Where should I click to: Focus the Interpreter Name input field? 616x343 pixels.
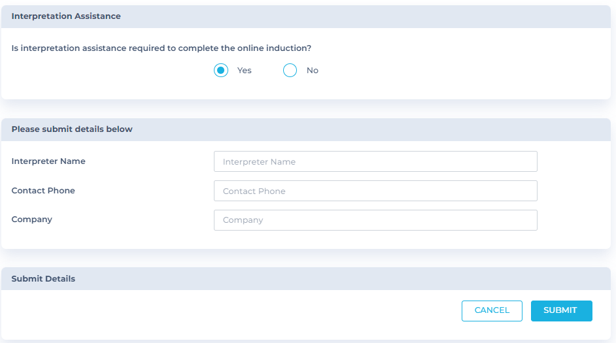click(x=375, y=161)
